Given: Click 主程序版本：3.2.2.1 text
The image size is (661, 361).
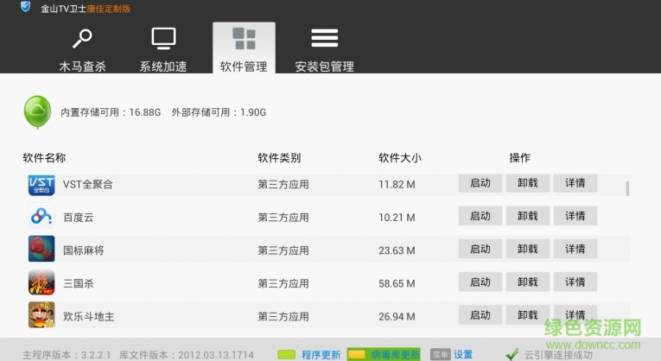Looking at the screenshot, I should [x=67, y=355].
